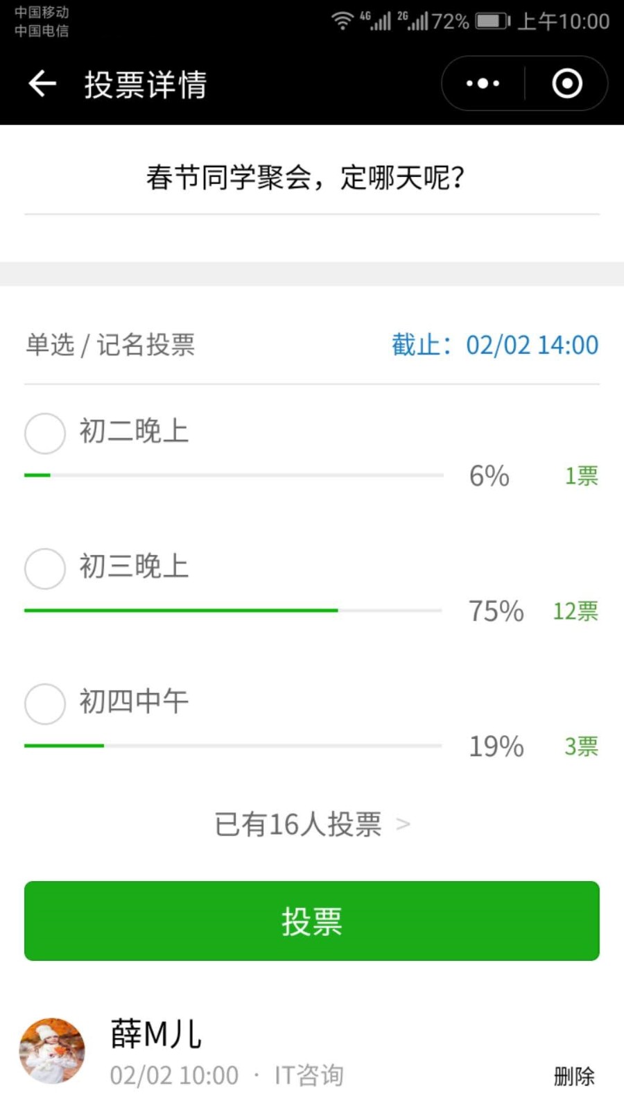Tap the 投票详情 page title
Viewport: 624px width, 1110px height.
(146, 85)
